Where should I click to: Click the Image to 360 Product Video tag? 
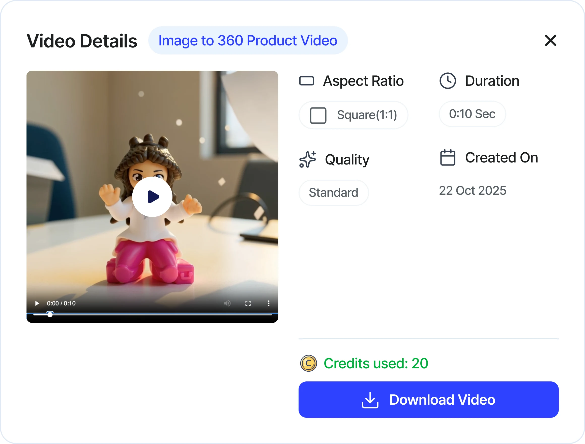[x=248, y=40]
